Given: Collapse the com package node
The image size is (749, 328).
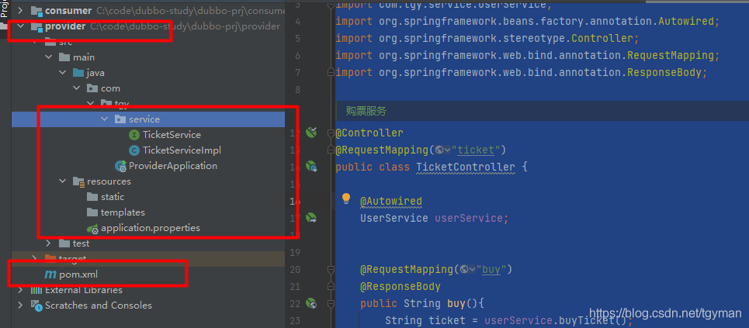Looking at the screenshot, I should pyautogui.click(x=76, y=88).
